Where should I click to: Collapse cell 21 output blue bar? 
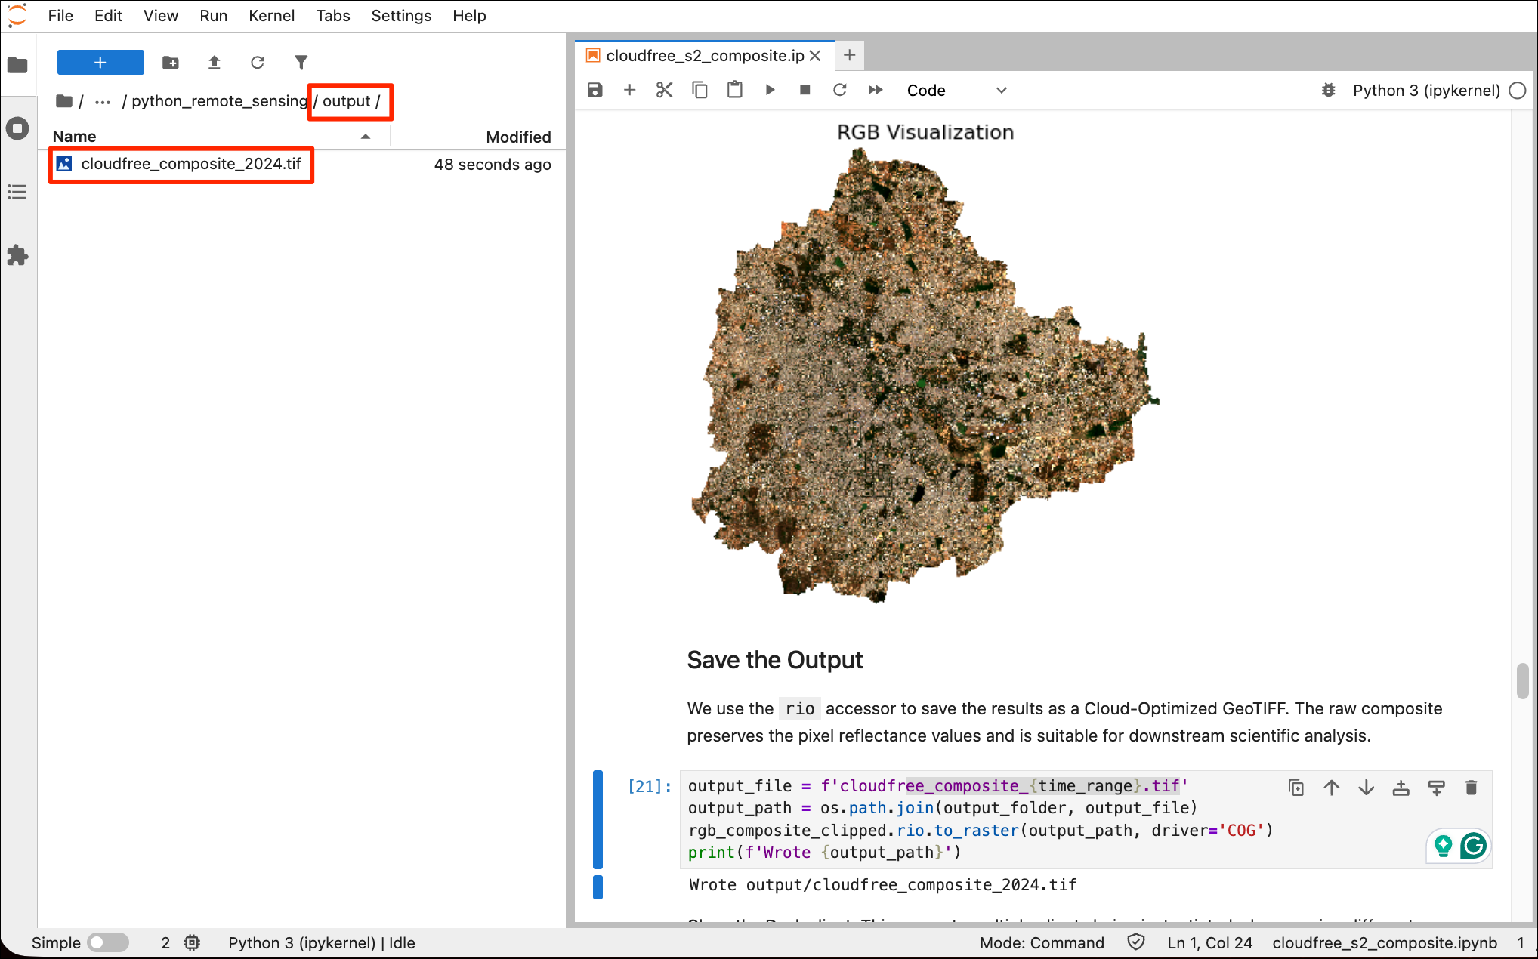click(x=598, y=887)
